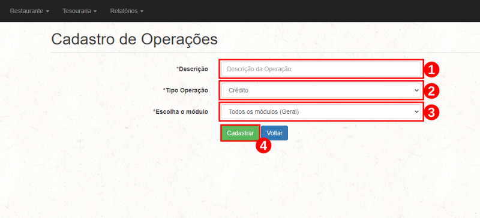480x218 pixels.
Task: Open the Tesouraria menu
Action: [80, 11]
